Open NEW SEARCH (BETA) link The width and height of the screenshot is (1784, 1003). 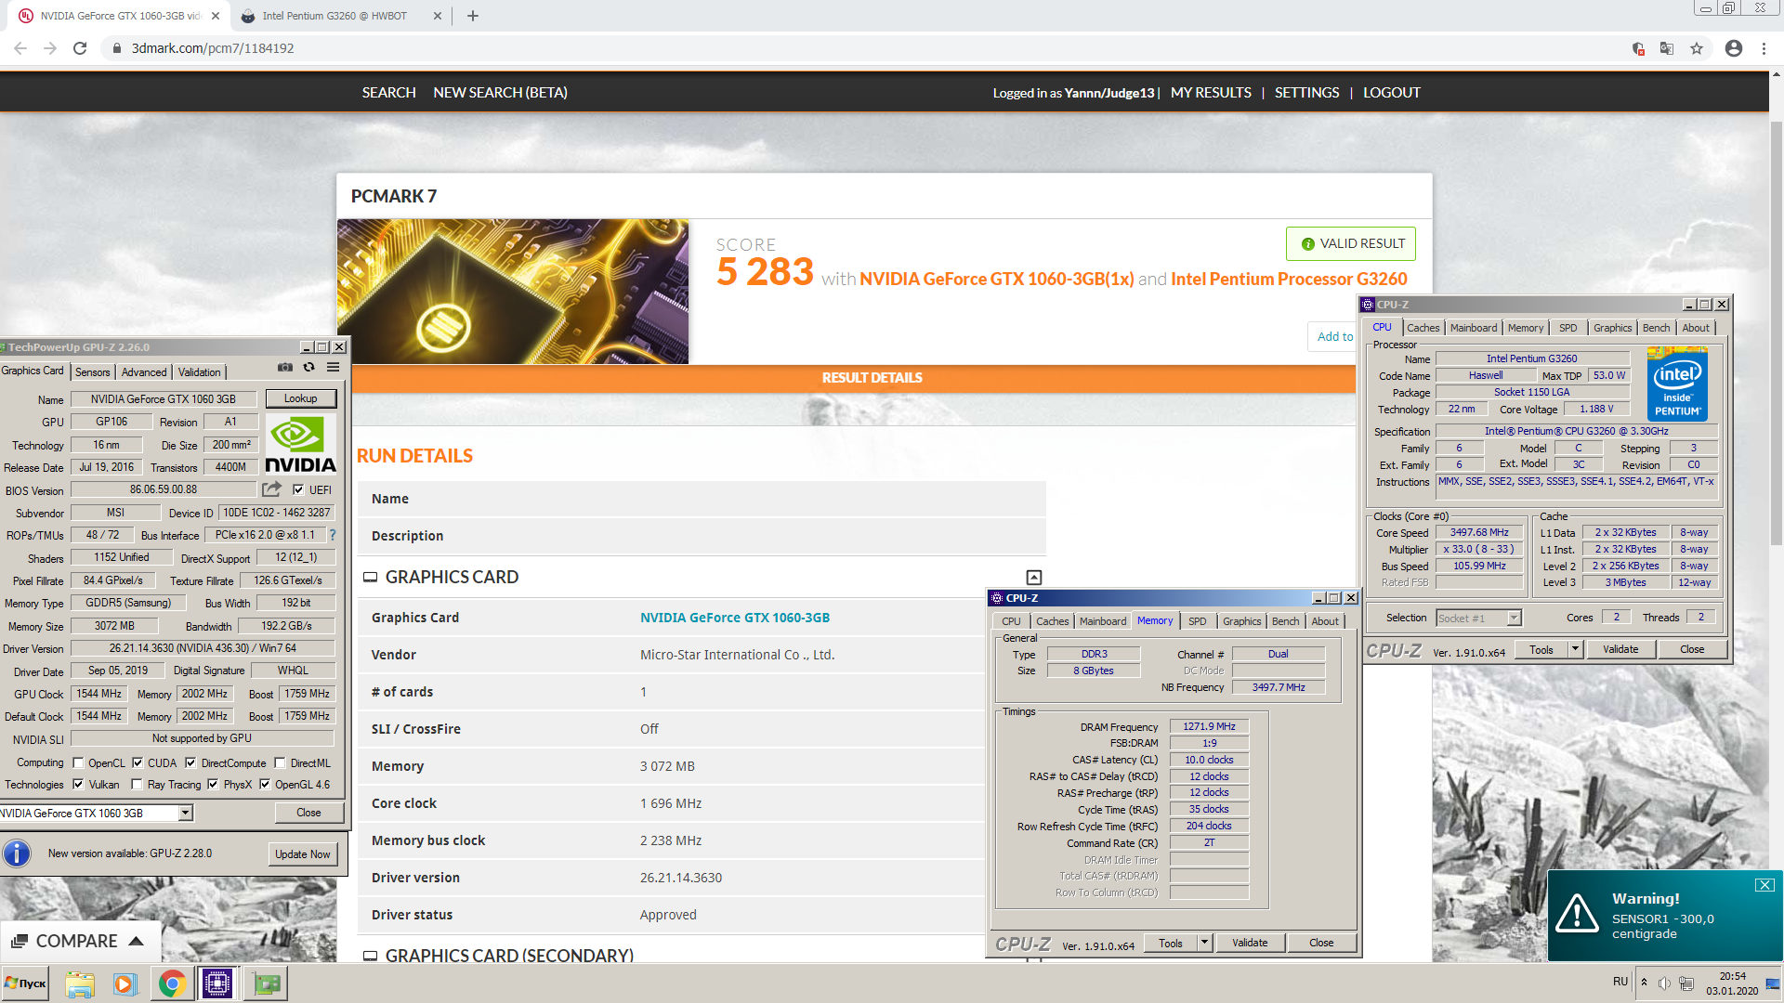pyautogui.click(x=500, y=93)
